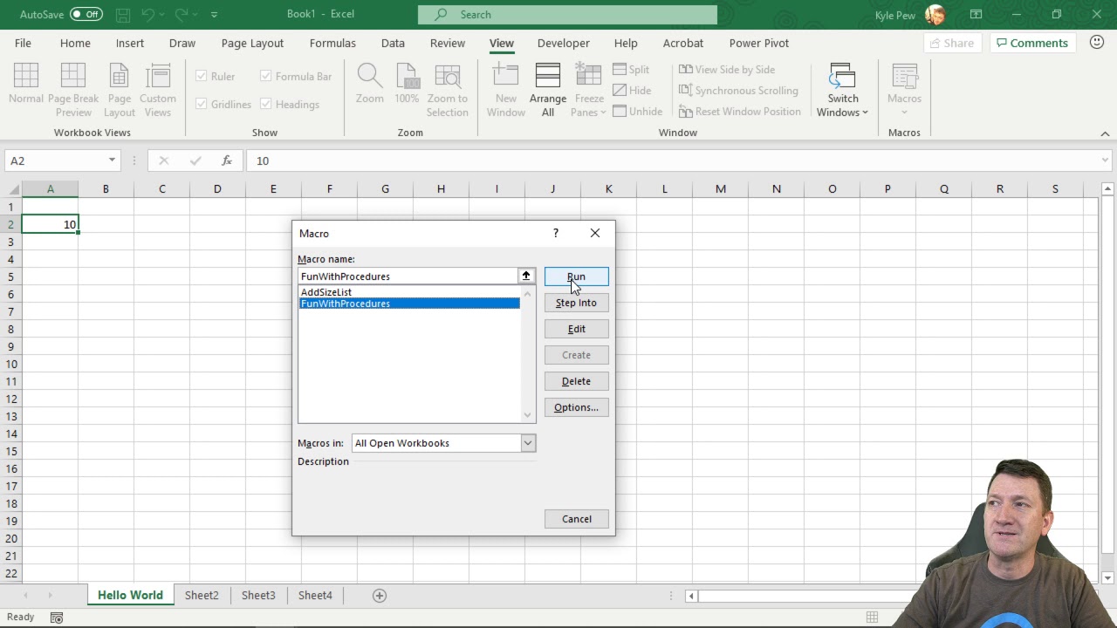Expand the Name Box dropdown arrow
This screenshot has height=628, width=1117.
[112, 160]
